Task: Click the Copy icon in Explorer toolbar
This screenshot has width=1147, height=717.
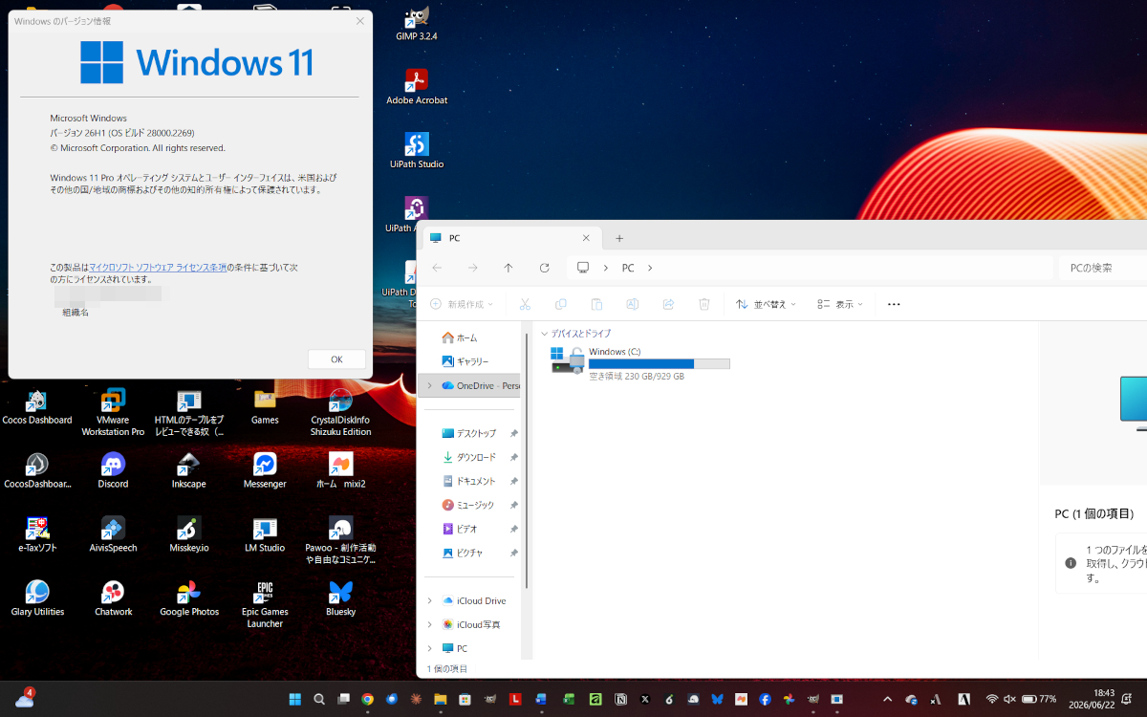Action: pyautogui.click(x=561, y=304)
